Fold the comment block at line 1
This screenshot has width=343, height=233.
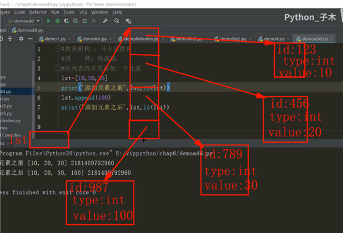pos(58,49)
